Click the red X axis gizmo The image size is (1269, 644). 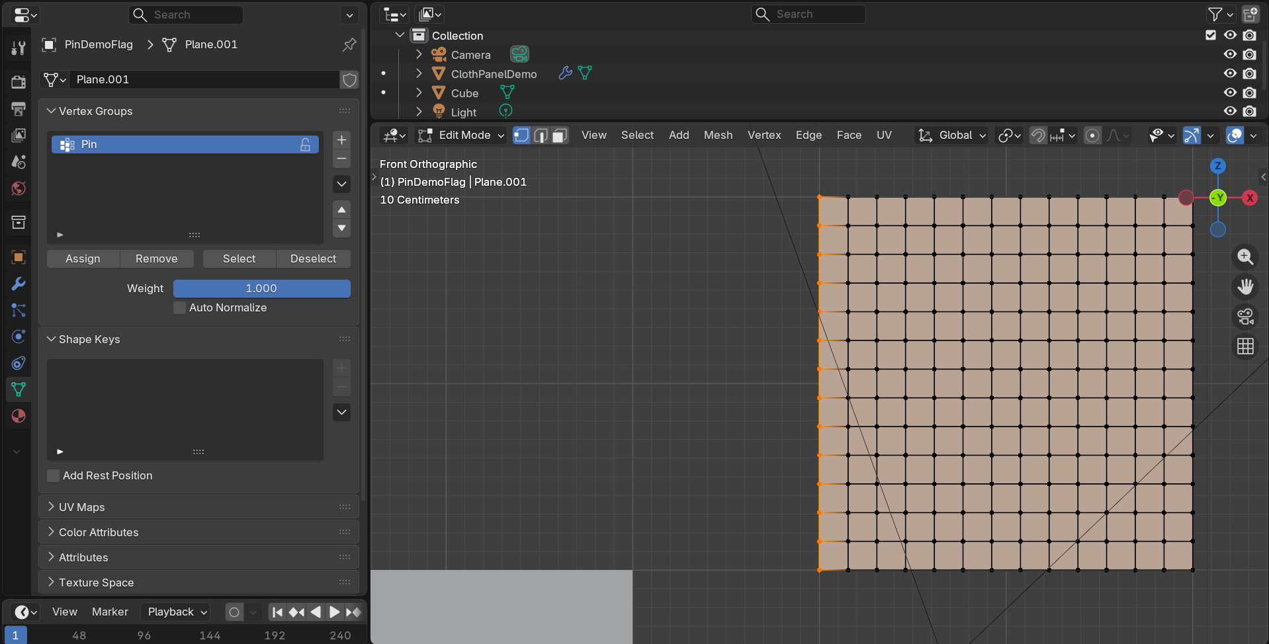[x=1249, y=198]
